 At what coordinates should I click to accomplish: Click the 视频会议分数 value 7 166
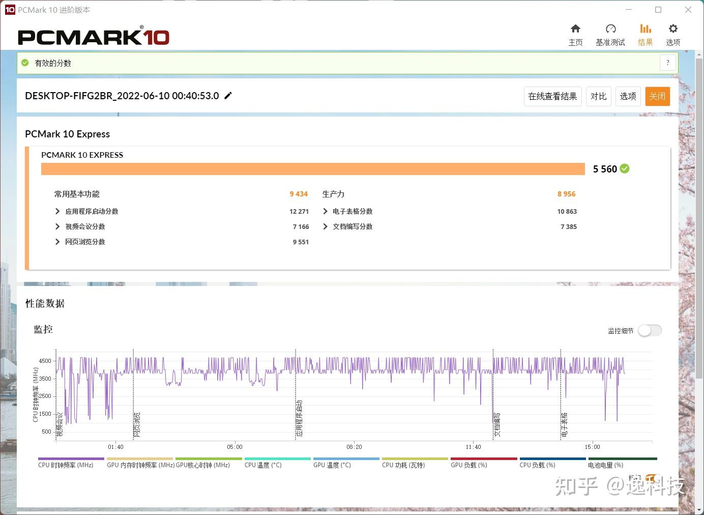click(301, 226)
